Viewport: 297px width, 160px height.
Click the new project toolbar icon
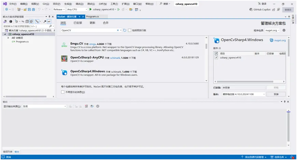(19, 9)
